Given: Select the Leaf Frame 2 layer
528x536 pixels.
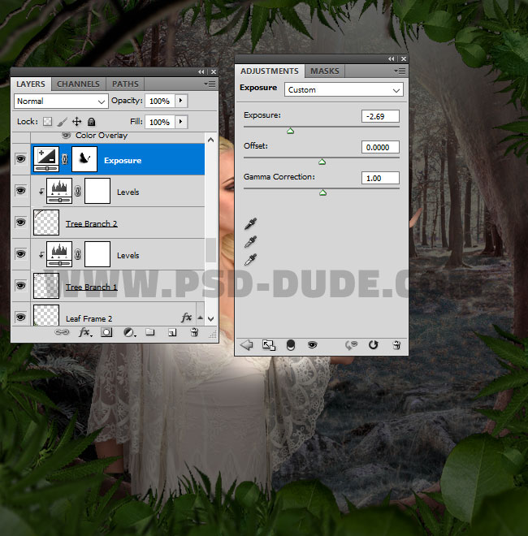Looking at the screenshot, I should coord(118,314).
